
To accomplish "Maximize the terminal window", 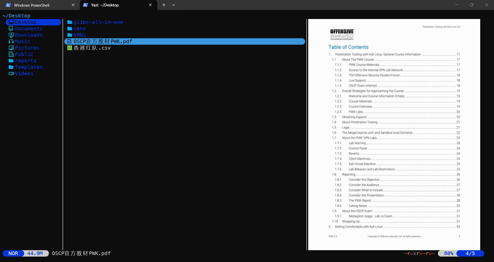I will tap(472, 5).
